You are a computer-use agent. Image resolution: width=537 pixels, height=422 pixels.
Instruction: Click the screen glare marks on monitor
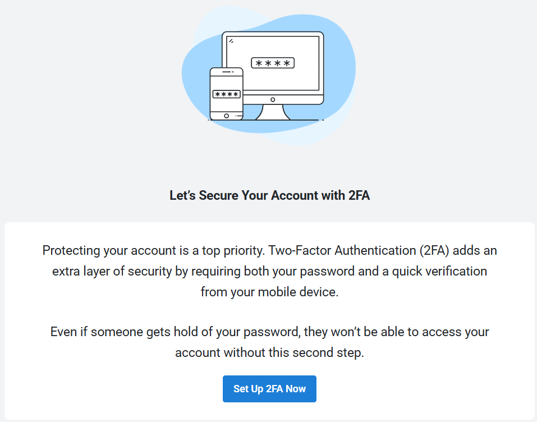coord(231,41)
